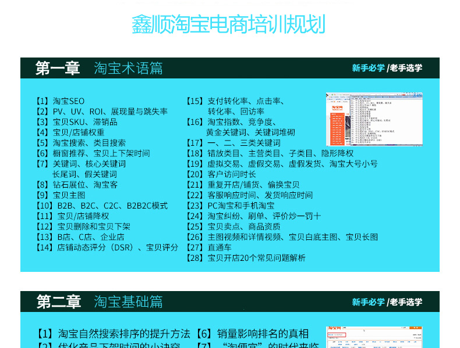This screenshot has width=460, height=348.
Task: Select item 【5】淘宝搜索、类目搜索
Action: (80, 143)
